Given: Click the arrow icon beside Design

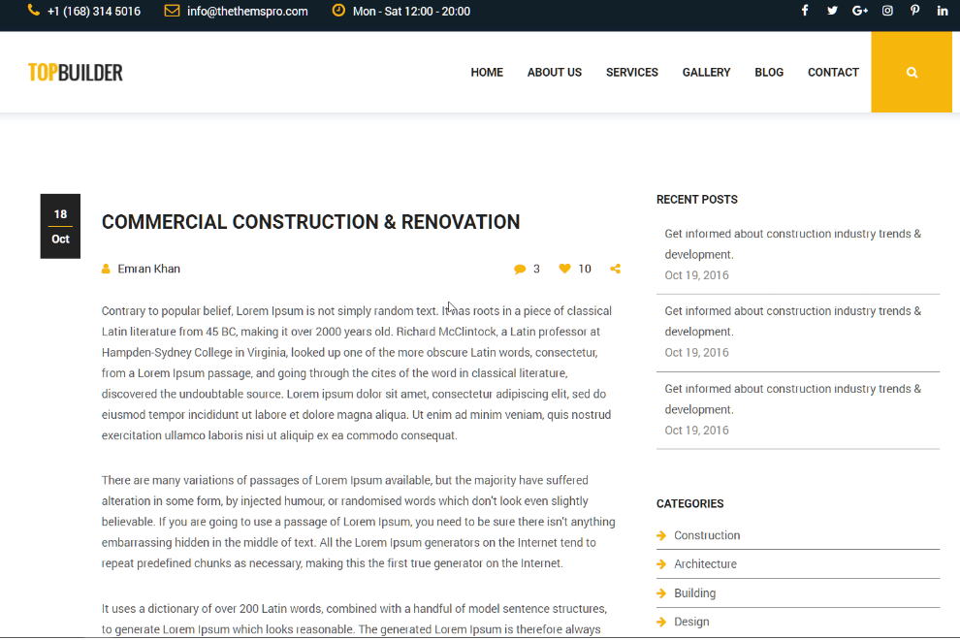Looking at the screenshot, I should (x=661, y=622).
